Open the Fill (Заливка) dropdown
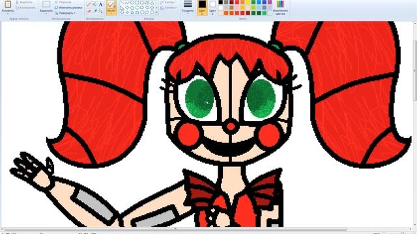 169,8
